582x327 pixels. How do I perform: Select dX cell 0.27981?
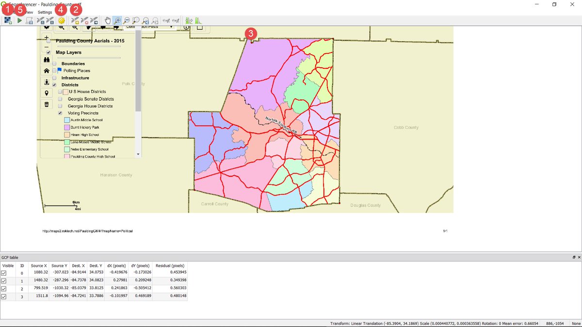[116, 280]
